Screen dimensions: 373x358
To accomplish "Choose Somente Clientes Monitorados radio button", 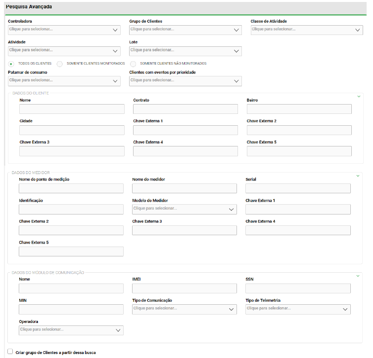I will click(60, 64).
